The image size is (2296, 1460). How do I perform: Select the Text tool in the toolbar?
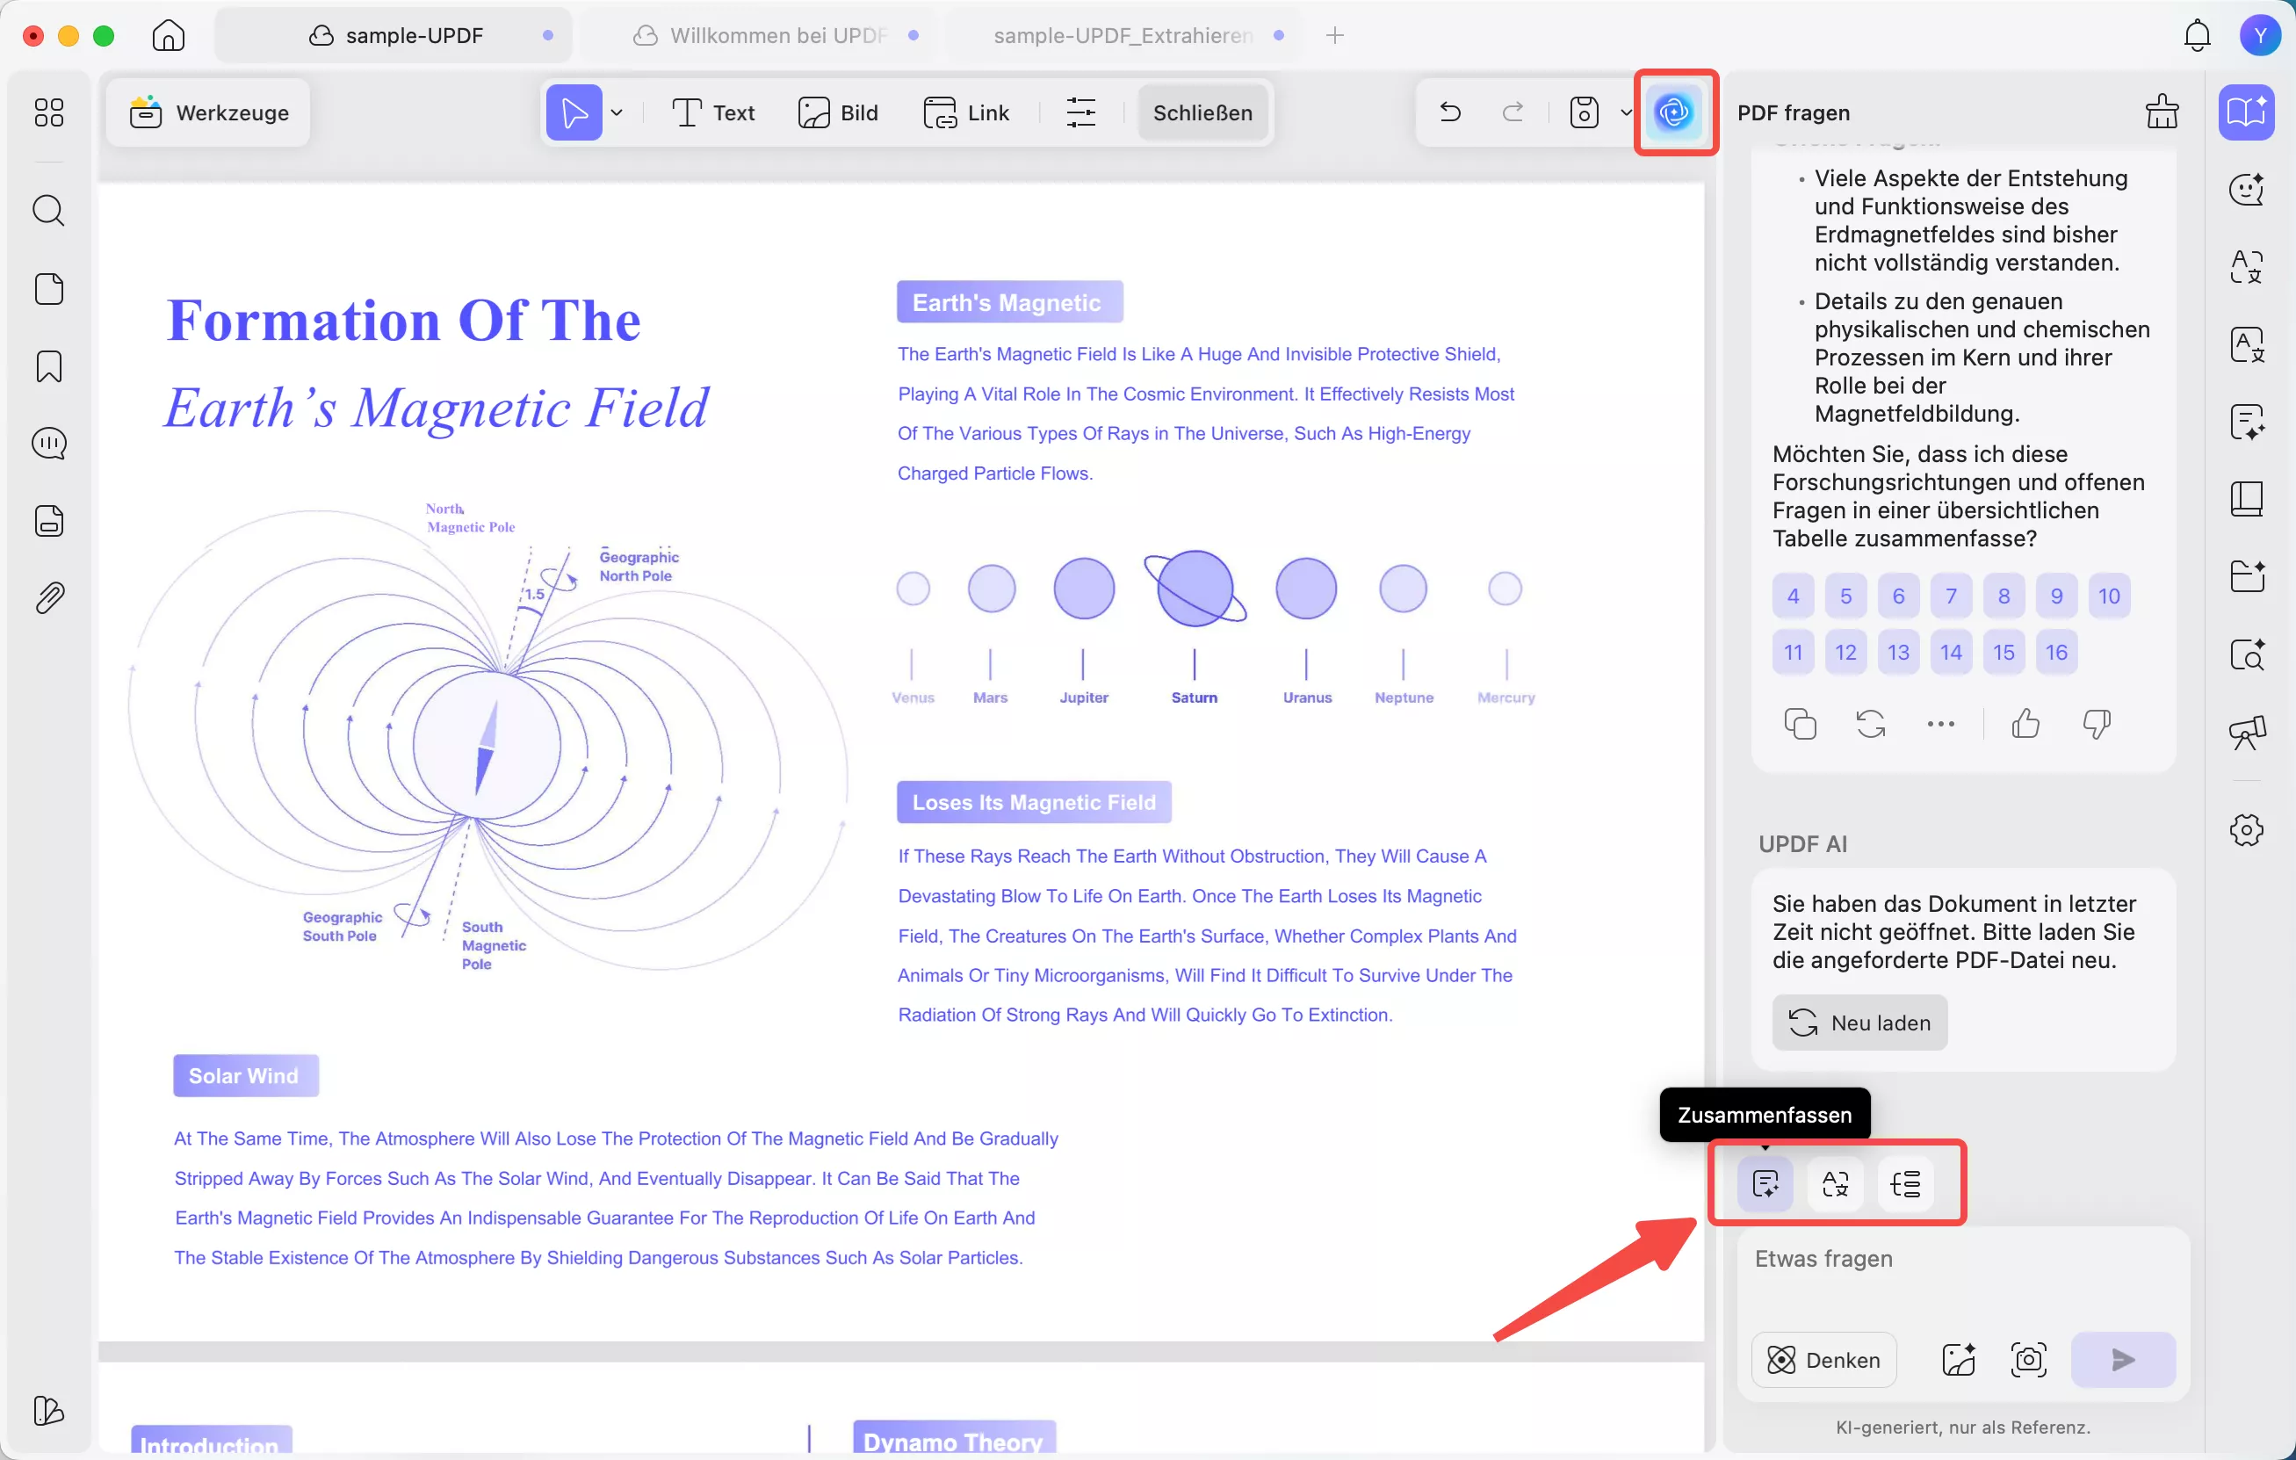click(x=713, y=112)
